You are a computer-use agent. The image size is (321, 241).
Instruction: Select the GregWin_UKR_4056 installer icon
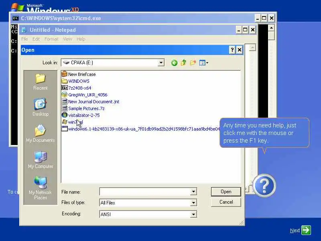click(x=65, y=95)
